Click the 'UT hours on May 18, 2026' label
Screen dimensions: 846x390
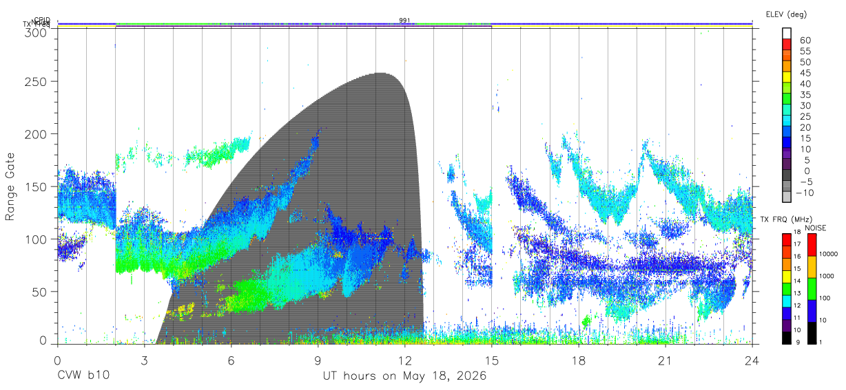tap(405, 376)
